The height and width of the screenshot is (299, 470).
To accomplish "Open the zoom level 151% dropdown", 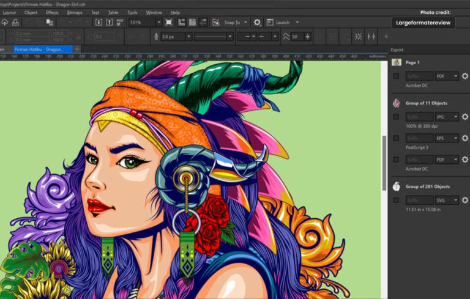I will tap(159, 22).
